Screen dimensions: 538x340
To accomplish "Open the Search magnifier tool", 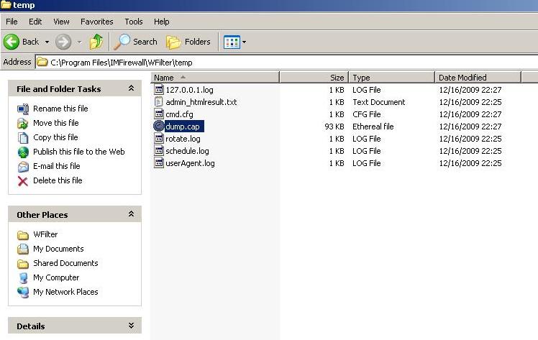I will [135, 42].
